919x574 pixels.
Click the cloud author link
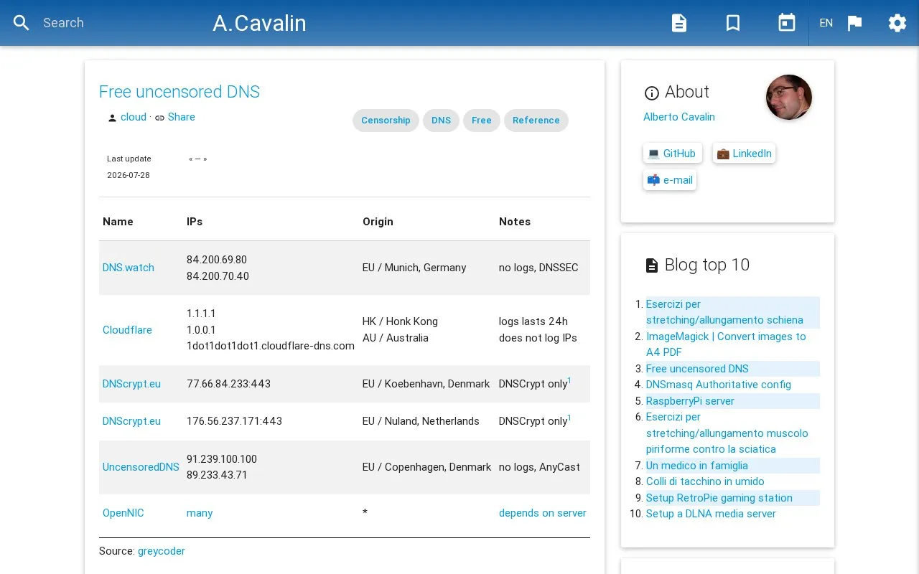click(x=134, y=117)
